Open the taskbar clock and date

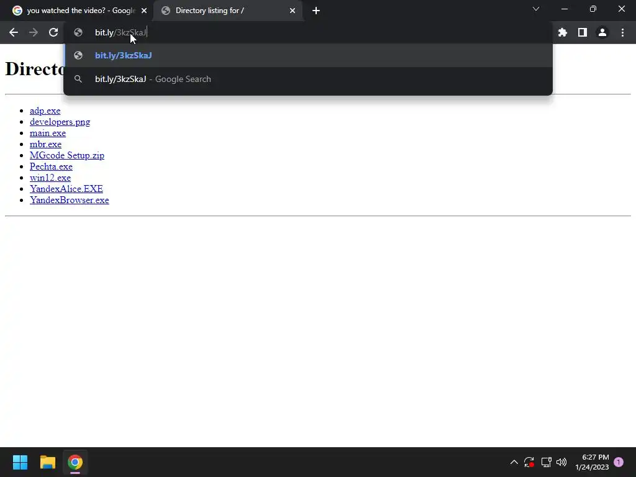[592, 462]
